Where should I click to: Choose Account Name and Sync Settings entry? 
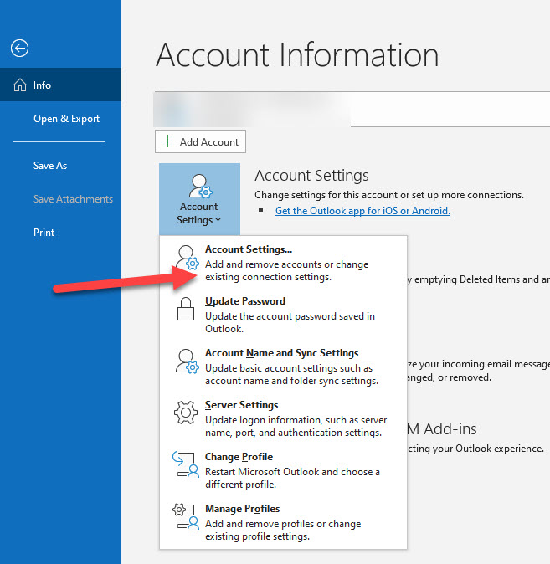point(283,367)
